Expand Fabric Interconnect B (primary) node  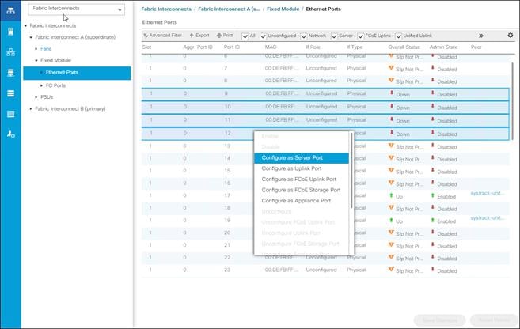tap(31, 108)
